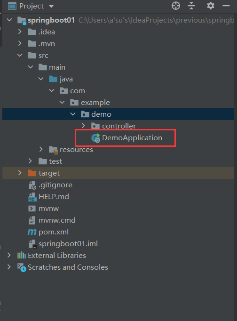Expand the resources folder

point(41,149)
